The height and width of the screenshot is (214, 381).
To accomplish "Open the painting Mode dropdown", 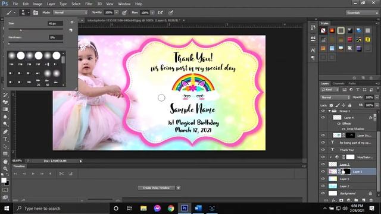I will [x=70, y=12].
